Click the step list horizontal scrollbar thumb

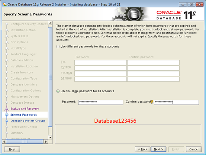[25, 142]
